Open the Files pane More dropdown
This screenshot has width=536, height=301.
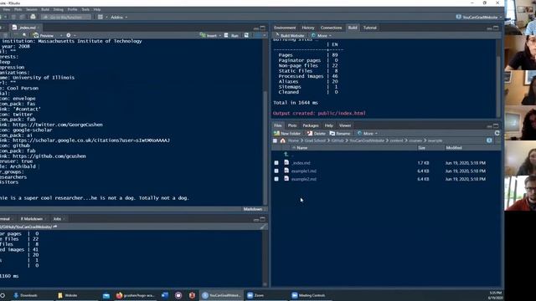368,134
